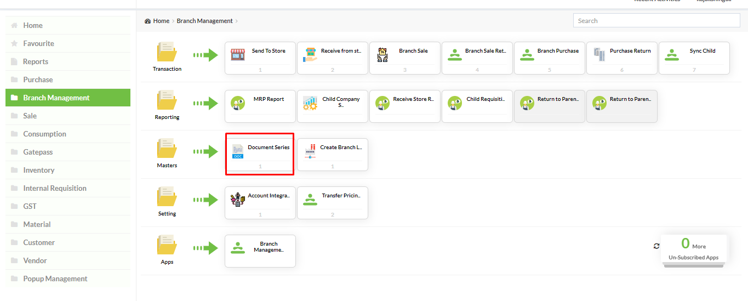The image size is (748, 301).
Task: Open the 0 More Un-Subscribed Apps widget
Action: [x=694, y=249]
